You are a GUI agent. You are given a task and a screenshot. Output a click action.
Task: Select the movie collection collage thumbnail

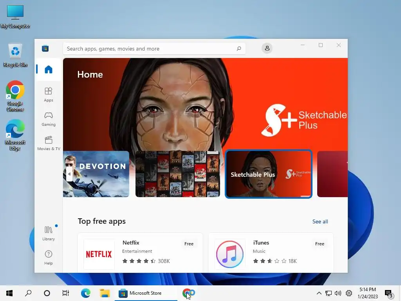[x=178, y=174]
